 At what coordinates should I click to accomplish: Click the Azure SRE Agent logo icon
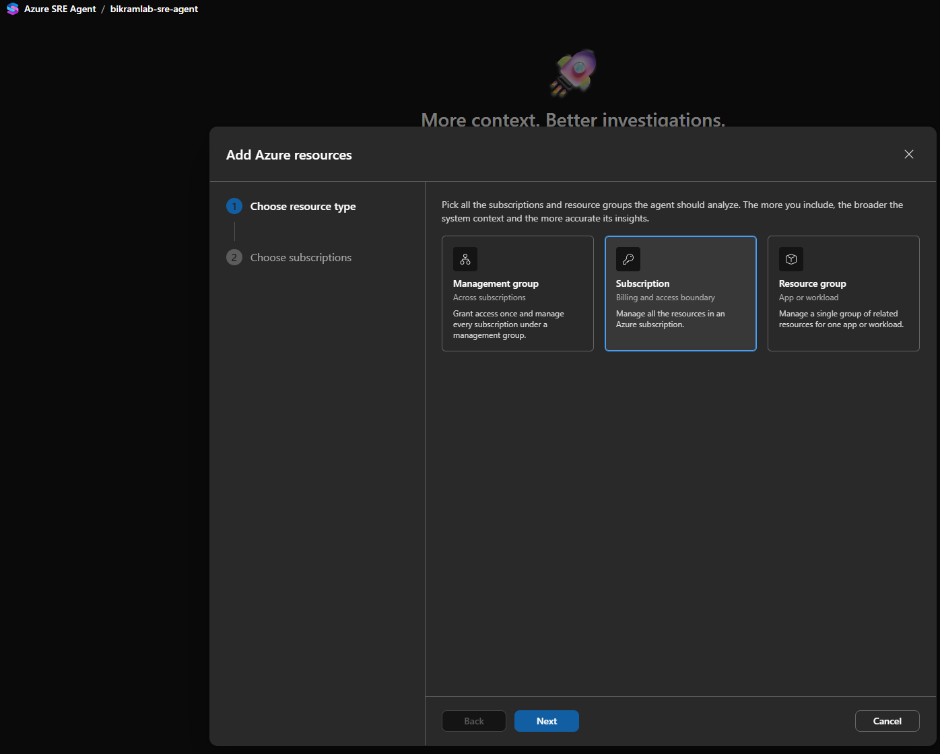[12, 9]
